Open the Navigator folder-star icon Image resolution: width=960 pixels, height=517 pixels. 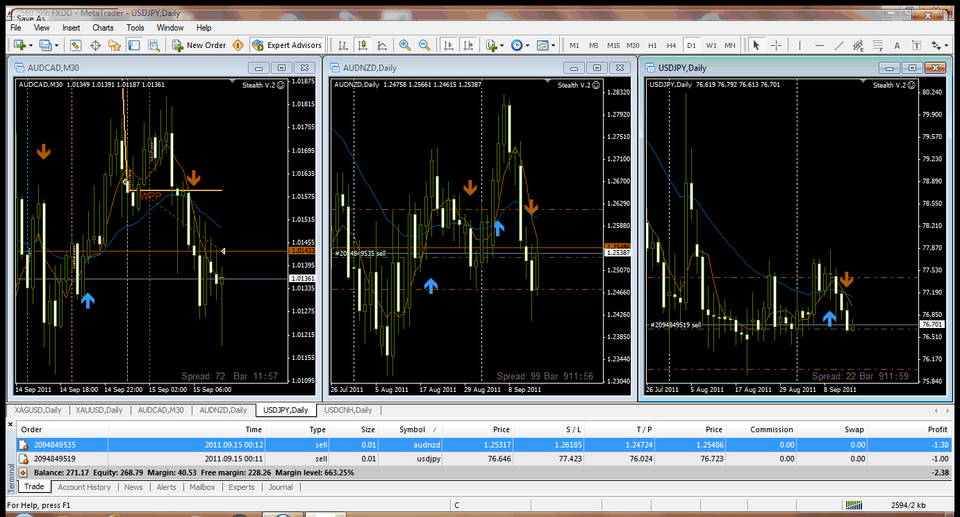pos(115,45)
